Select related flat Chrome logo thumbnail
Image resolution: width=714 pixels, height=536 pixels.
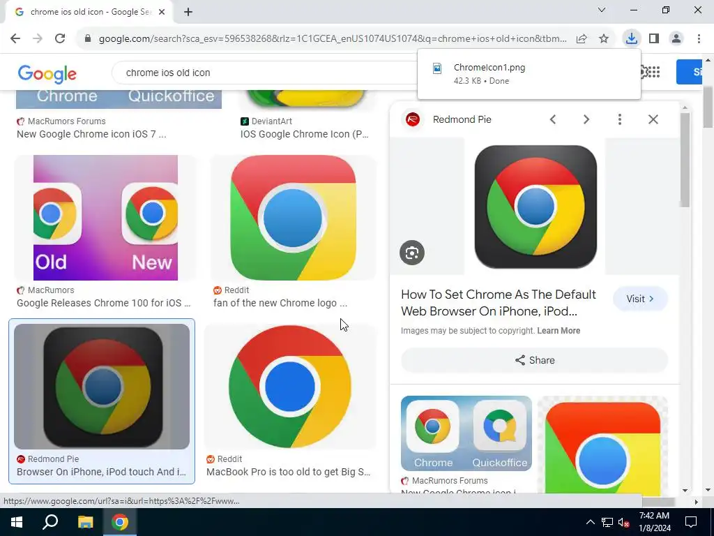coord(602,445)
